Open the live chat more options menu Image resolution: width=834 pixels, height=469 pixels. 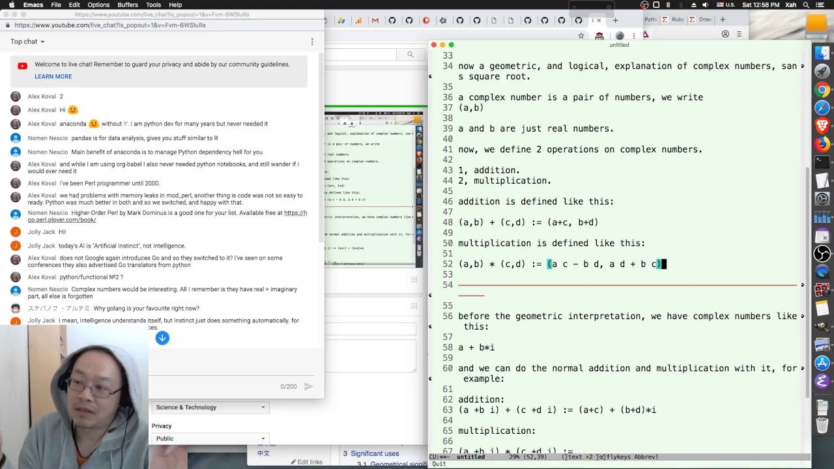pos(312,42)
